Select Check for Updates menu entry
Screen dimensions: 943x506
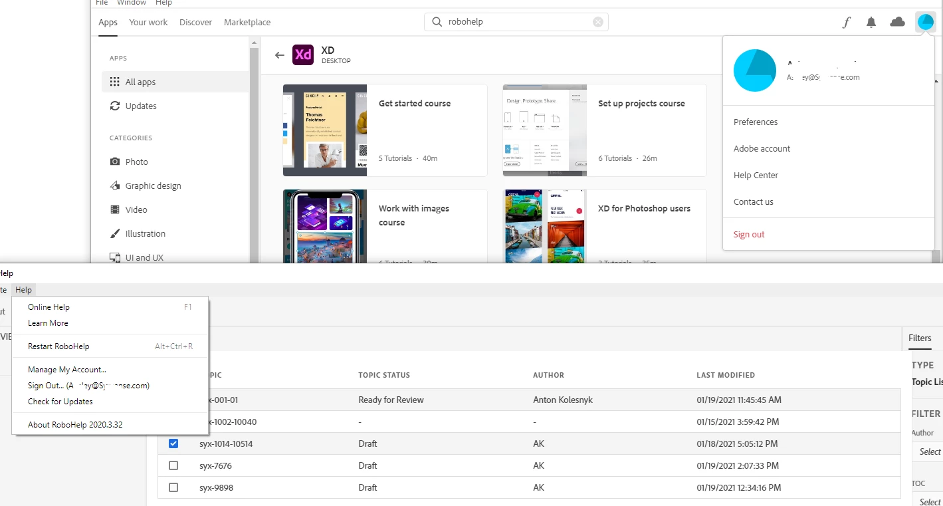[x=110, y=402]
